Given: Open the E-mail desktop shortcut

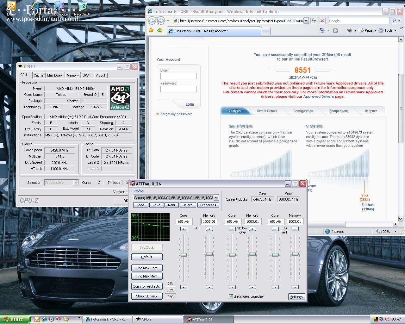Looking at the screenshot, I should 11,8.
